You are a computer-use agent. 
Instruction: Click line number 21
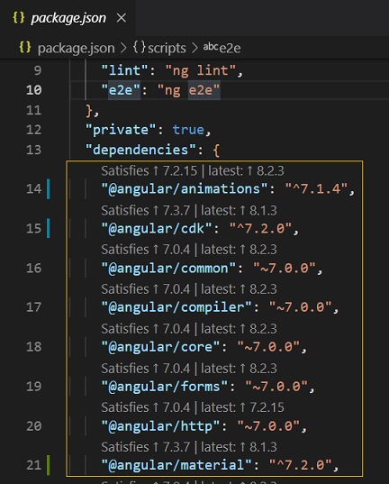tap(33, 465)
